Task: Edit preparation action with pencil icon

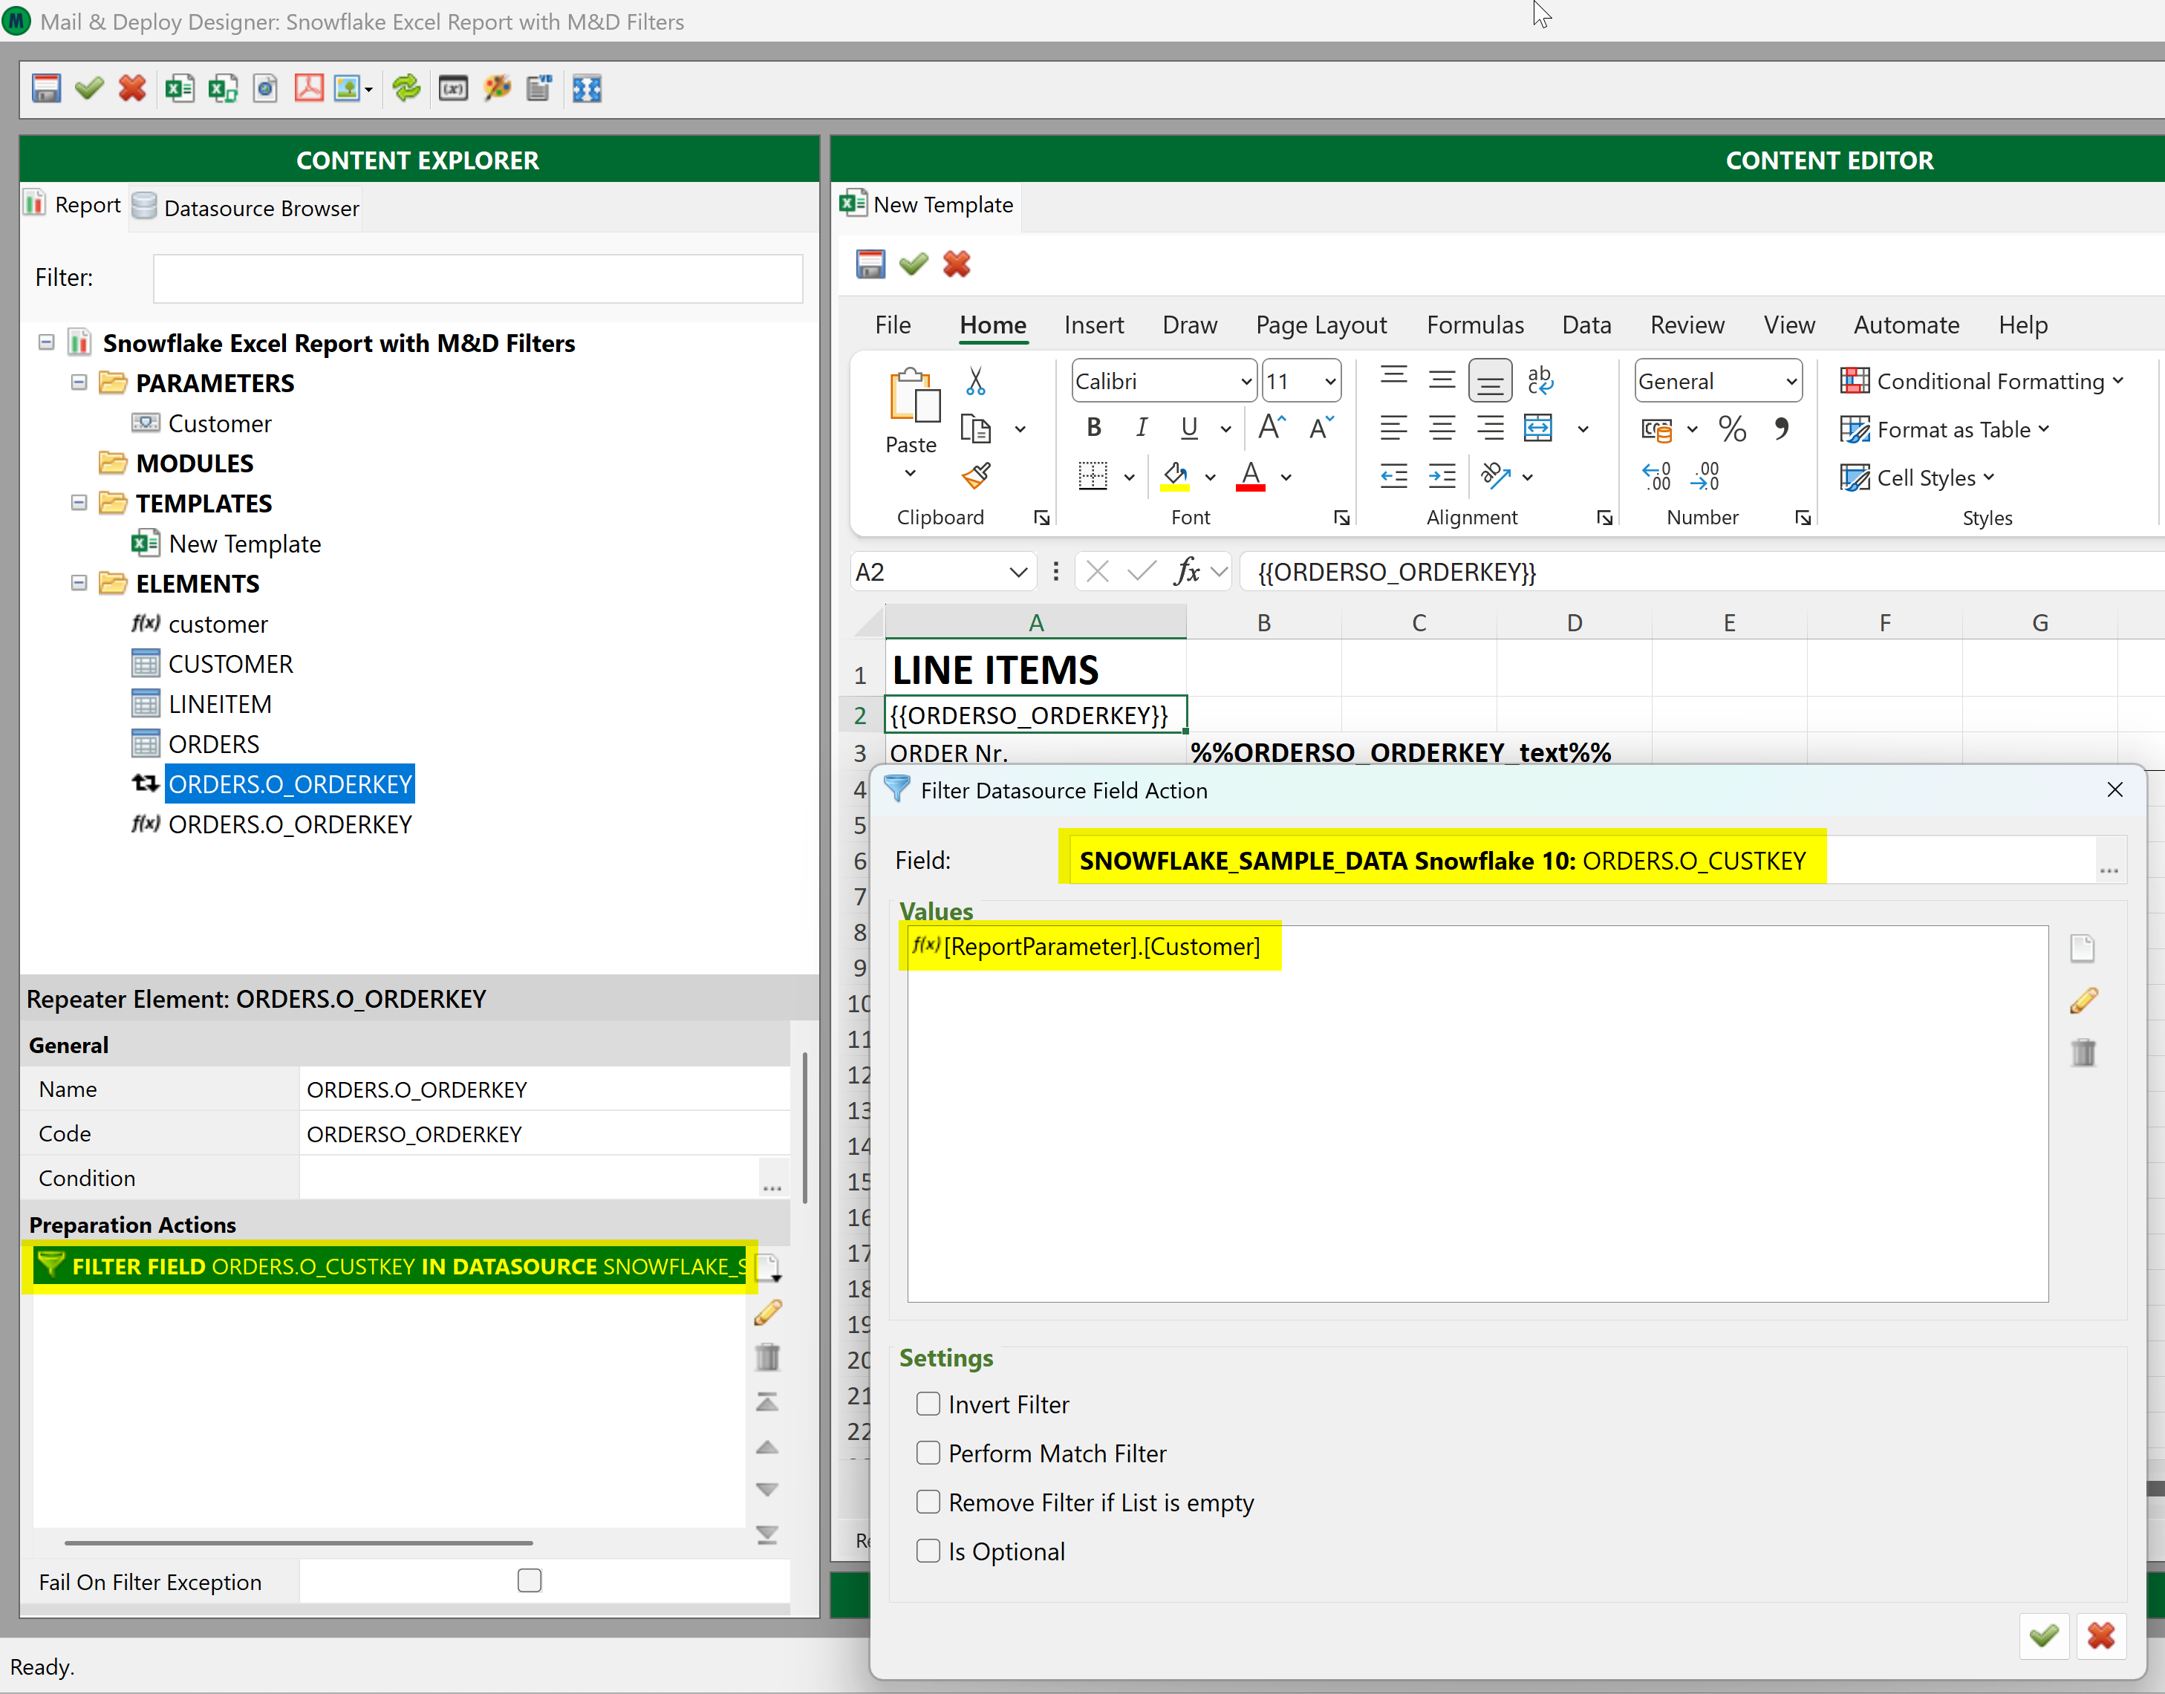Action: (768, 1312)
